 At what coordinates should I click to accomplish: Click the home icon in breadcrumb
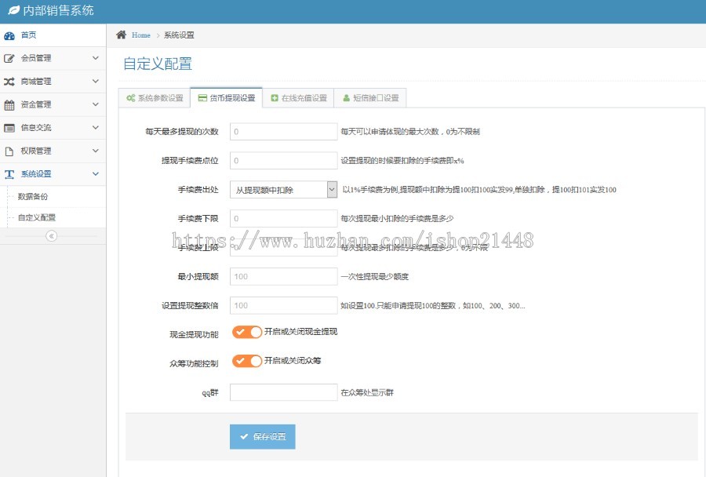click(122, 35)
